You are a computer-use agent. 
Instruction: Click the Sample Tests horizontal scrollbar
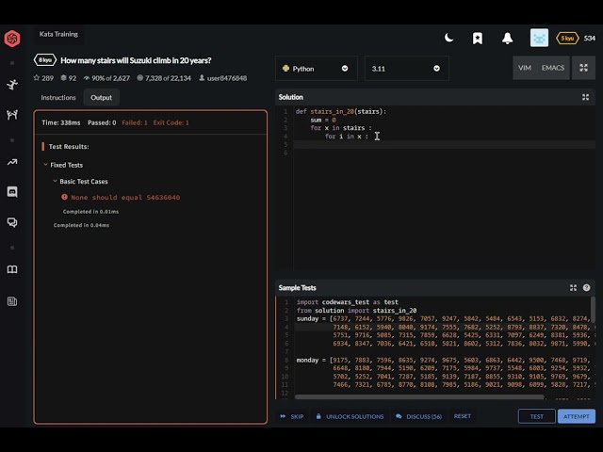click(419, 396)
